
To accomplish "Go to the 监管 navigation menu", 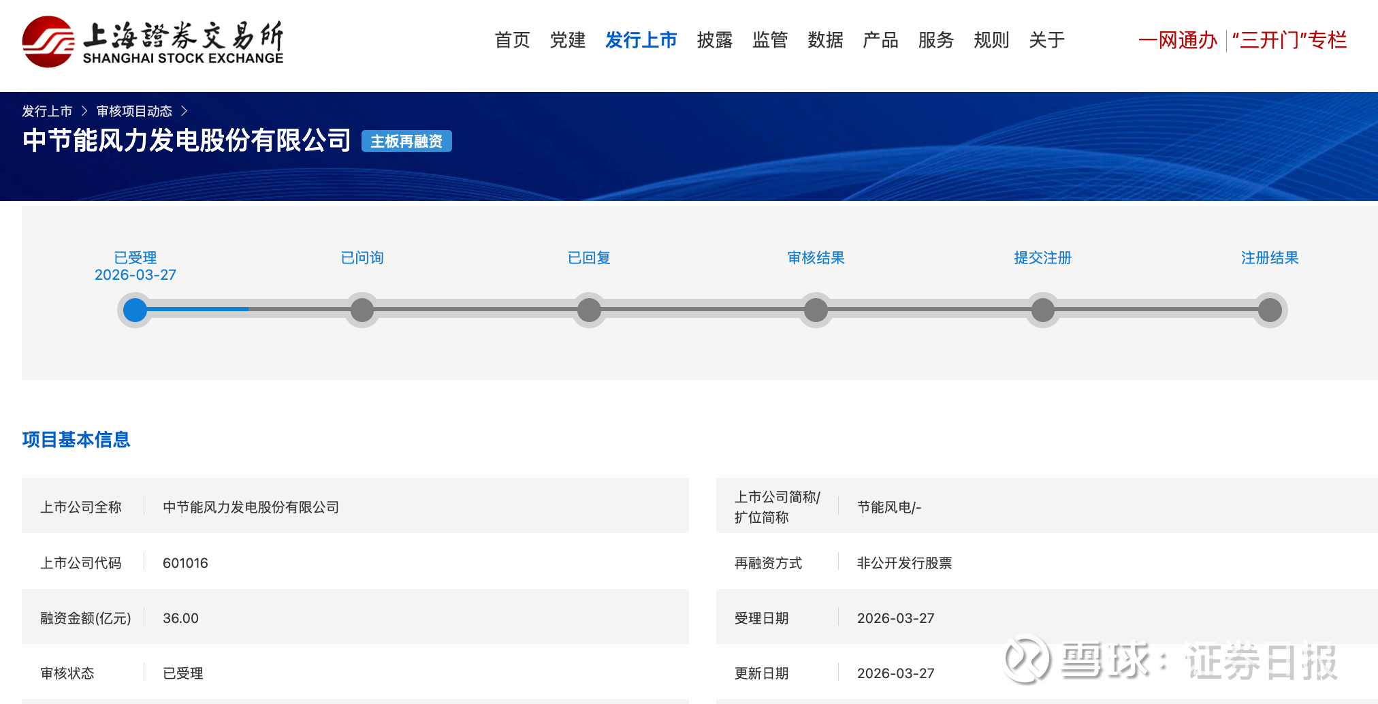I will pyautogui.click(x=770, y=40).
